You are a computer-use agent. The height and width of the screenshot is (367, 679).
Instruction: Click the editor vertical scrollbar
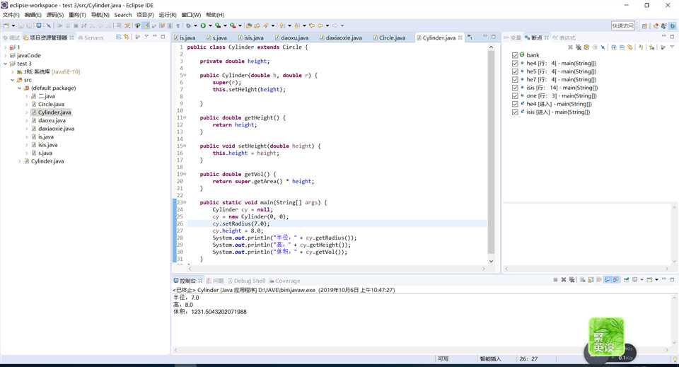[x=491, y=151]
